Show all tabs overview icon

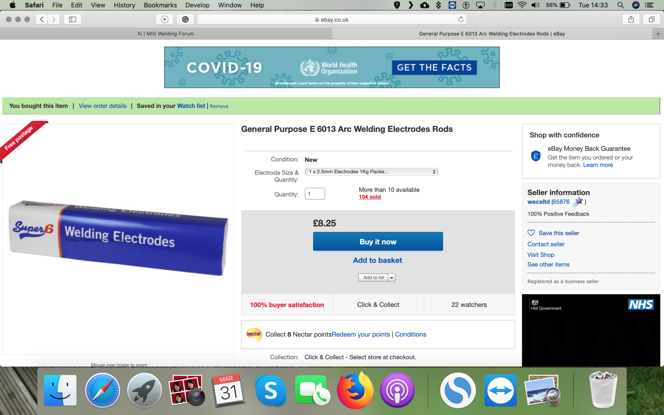coord(651,20)
